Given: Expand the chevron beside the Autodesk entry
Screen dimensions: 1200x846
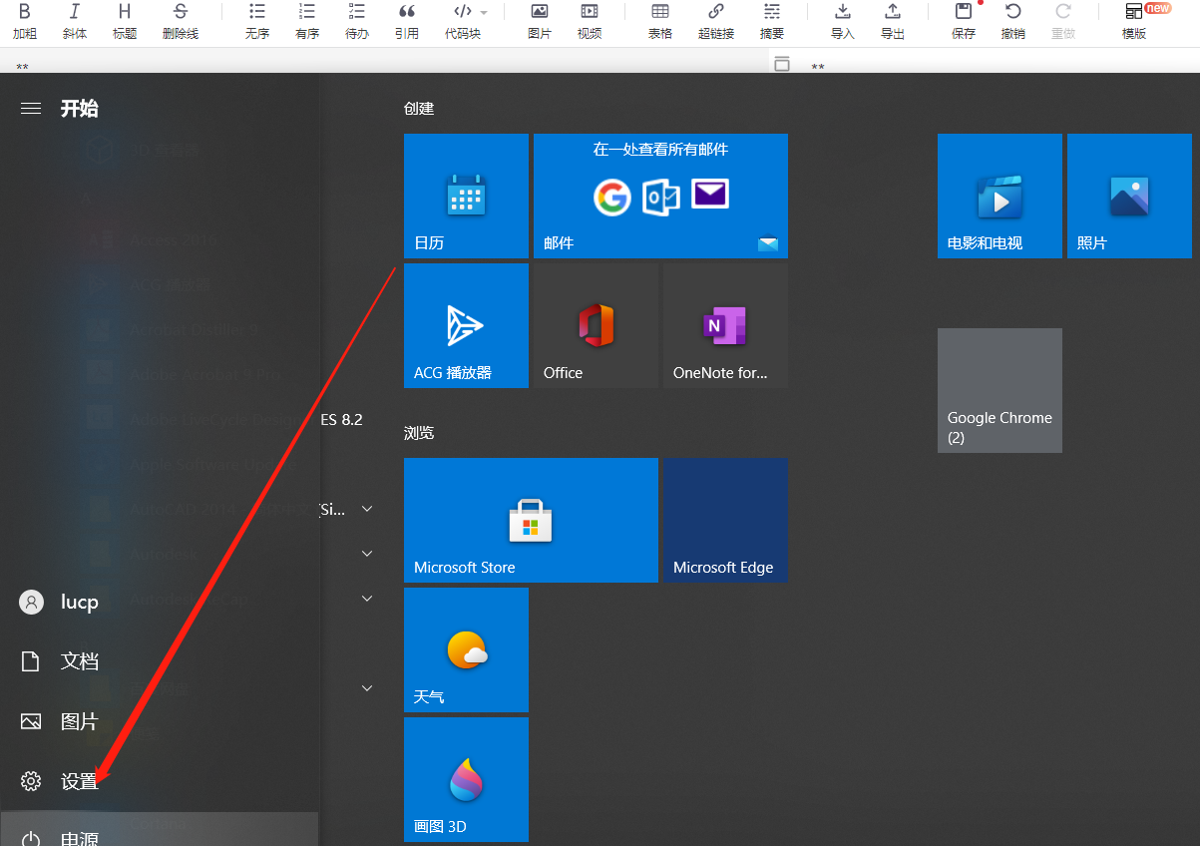Looking at the screenshot, I should pos(367,553).
